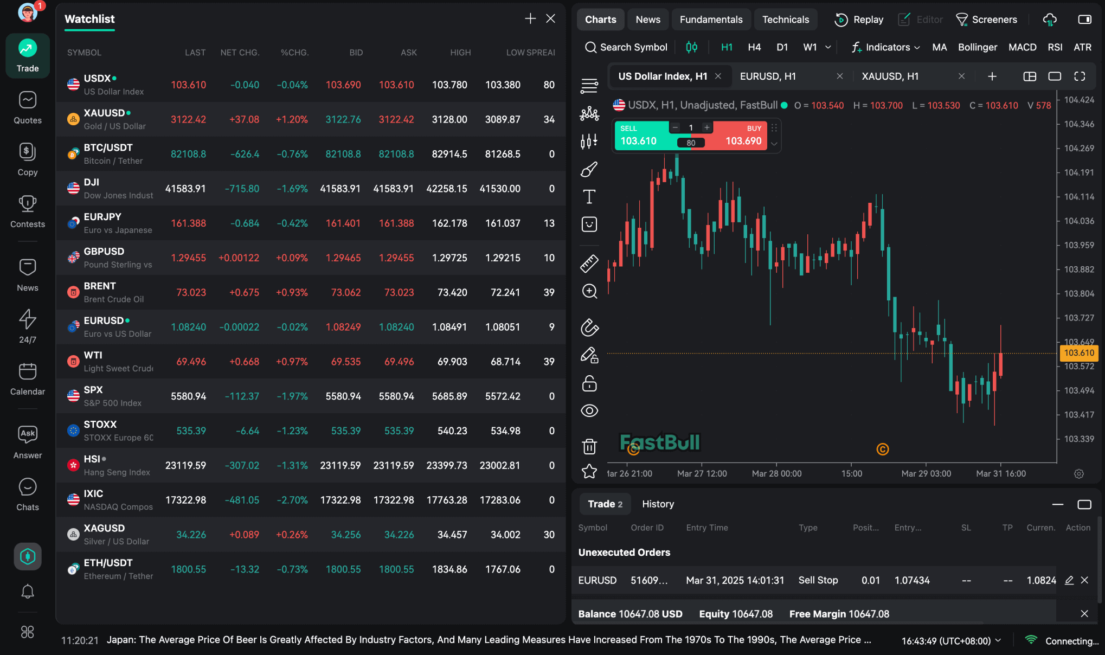Click the SELL 103.610 button
Screen dimensions: 1105x655
click(x=640, y=136)
